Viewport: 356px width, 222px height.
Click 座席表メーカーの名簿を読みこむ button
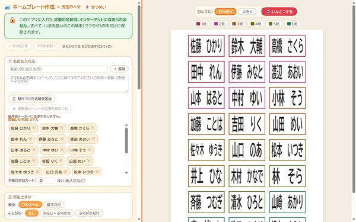click(x=40, y=109)
